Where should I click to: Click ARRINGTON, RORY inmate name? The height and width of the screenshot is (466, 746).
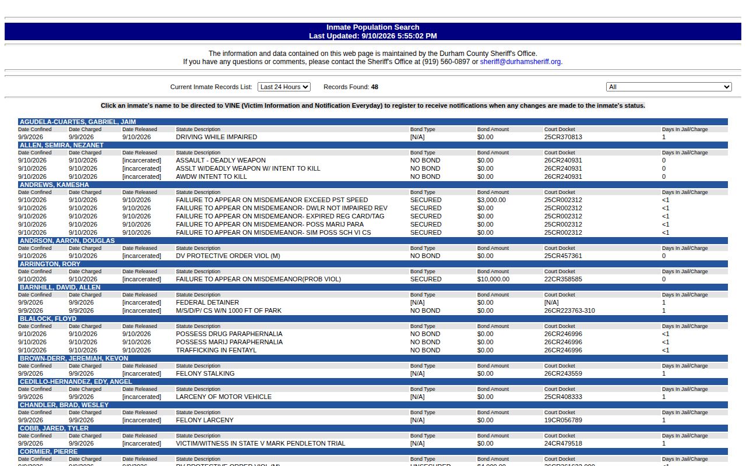50,264
